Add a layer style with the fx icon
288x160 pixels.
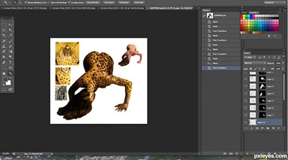[252, 128]
